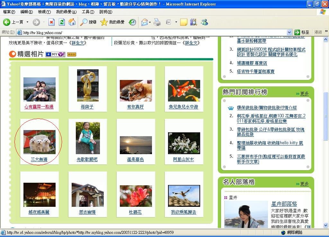Open the 星卉部落格 link
This screenshot has width=329, height=237.
(x=284, y=204)
